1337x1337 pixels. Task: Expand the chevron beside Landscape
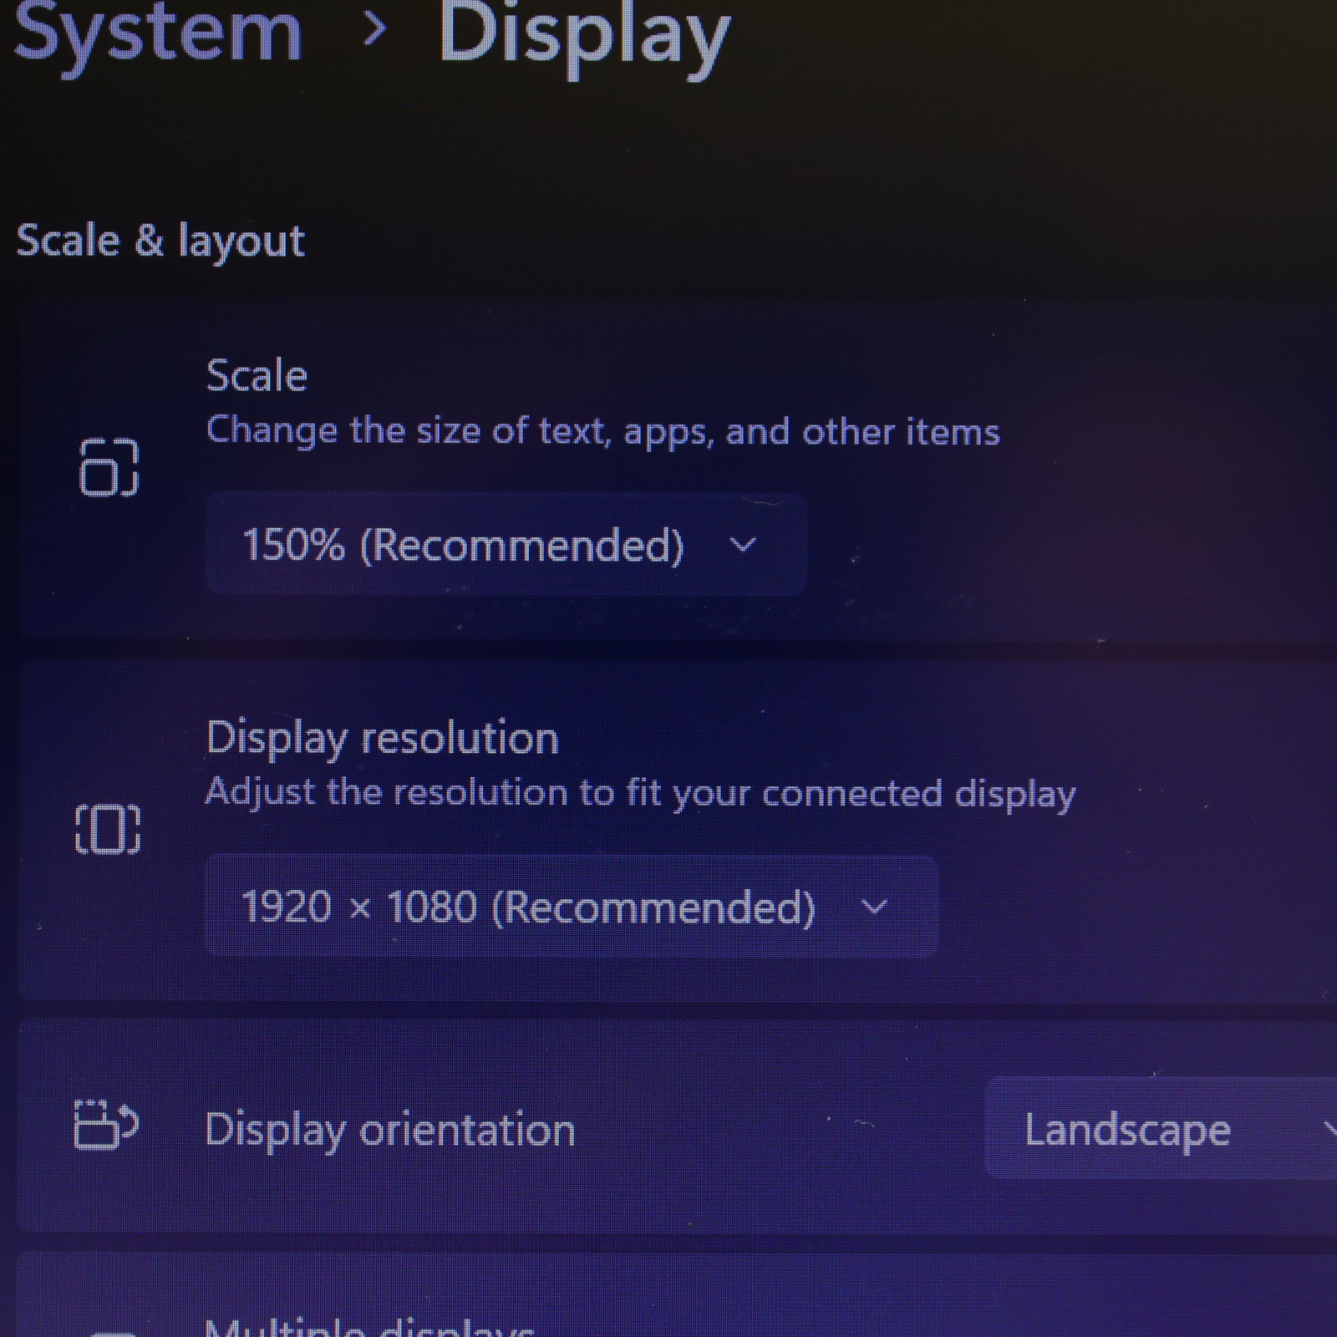[x=1330, y=1130]
